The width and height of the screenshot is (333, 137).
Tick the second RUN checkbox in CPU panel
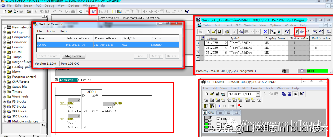point(218,124)
